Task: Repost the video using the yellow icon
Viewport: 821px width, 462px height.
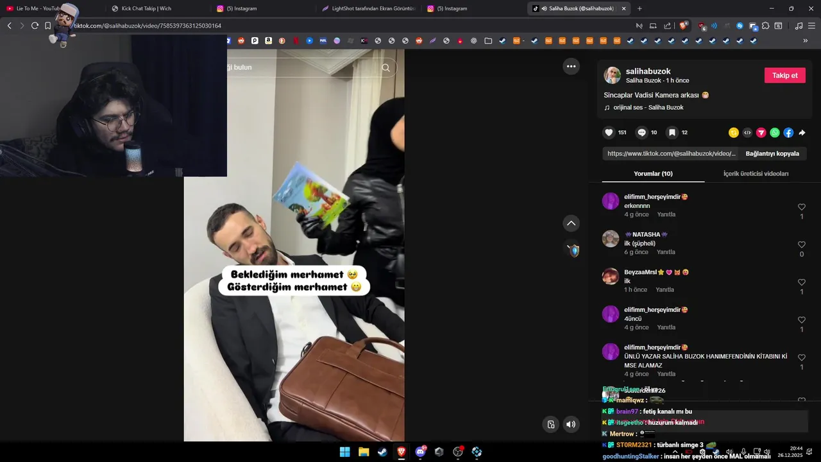Action: click(x=734, y=133)
